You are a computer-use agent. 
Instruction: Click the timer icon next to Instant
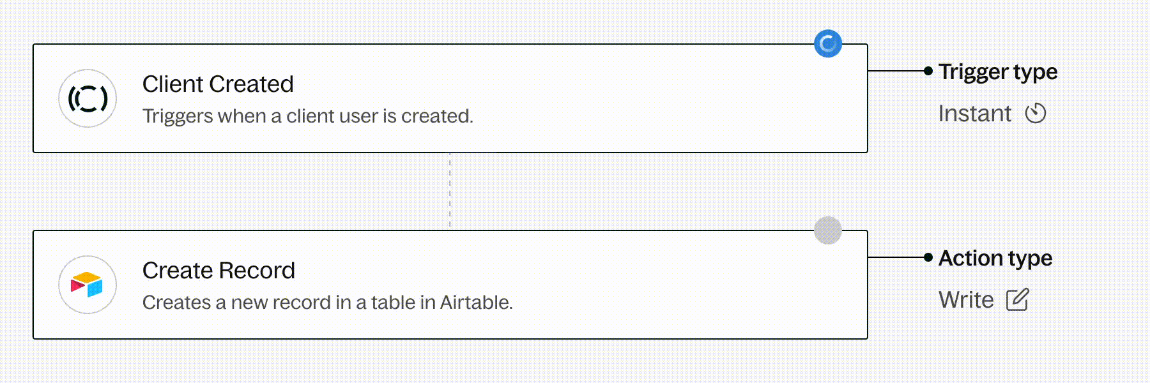(1036, 114)
